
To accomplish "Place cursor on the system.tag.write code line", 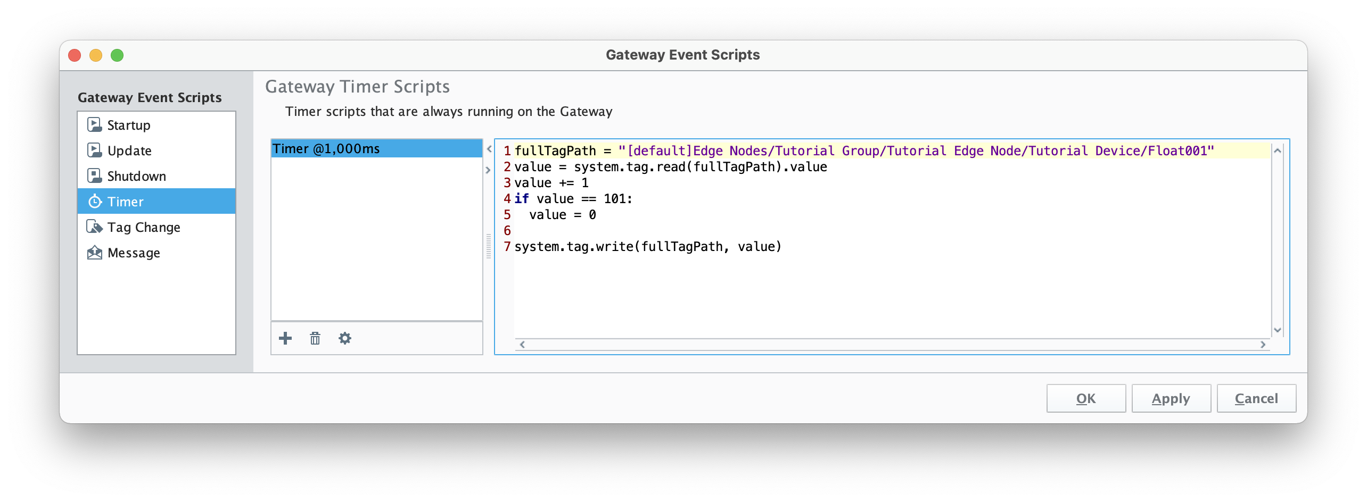I will tap(647, 247).
